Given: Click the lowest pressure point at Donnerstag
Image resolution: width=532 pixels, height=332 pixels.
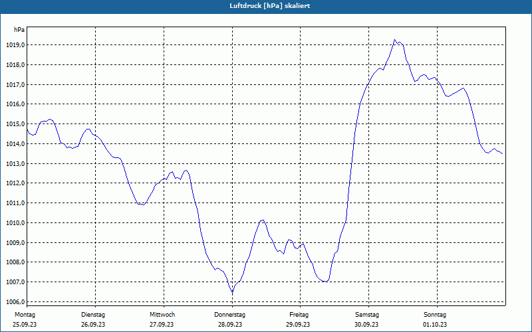Looking at the screenshot, I should click(x=232, y=292).
